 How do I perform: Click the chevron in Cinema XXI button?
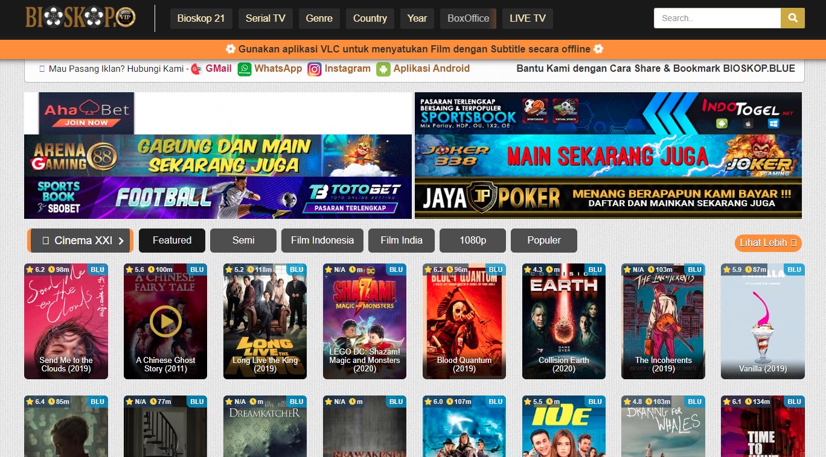pos(121,241)
